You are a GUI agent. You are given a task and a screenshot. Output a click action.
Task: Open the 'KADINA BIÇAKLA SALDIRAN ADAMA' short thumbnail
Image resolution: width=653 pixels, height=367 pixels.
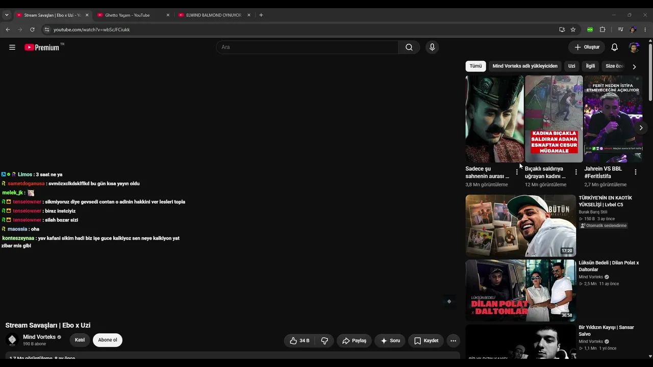pos(554,119)
